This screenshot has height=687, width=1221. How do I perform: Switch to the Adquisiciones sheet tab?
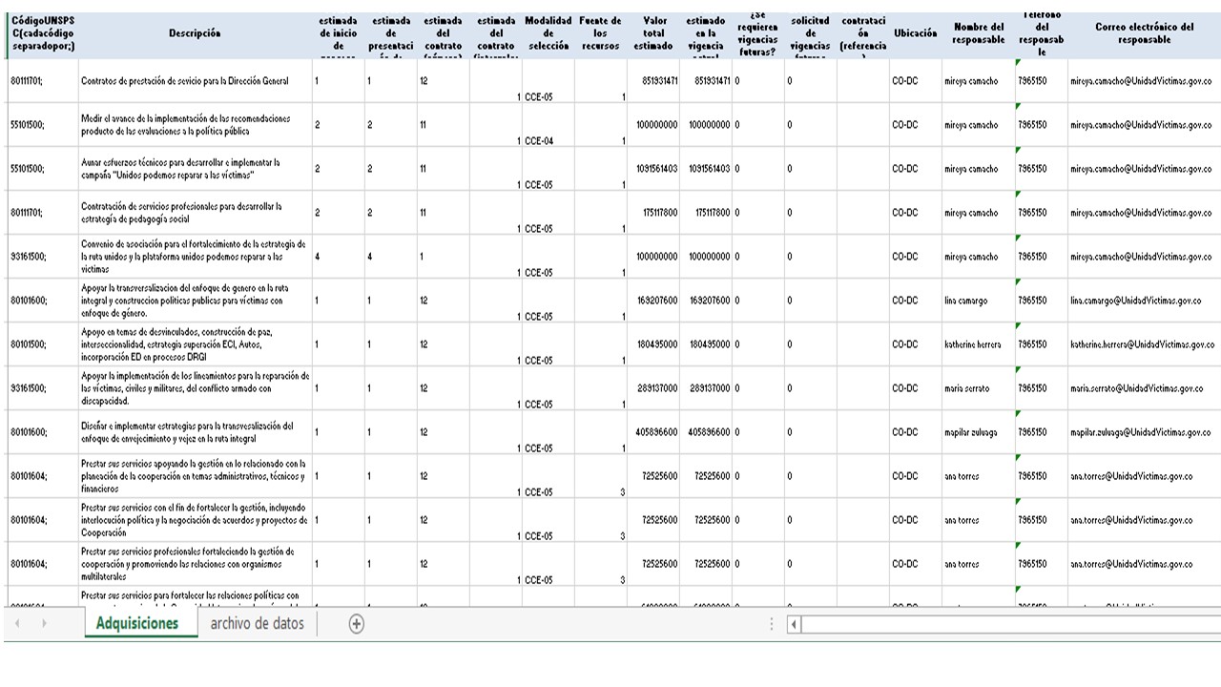(x=137, y=624)
